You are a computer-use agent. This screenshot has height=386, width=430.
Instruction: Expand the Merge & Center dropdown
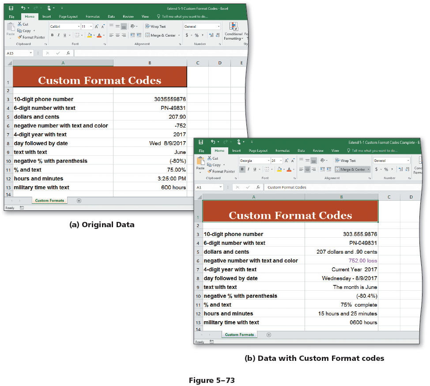coord(179,34)
